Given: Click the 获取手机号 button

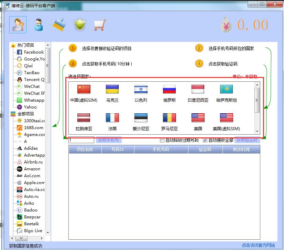Looking at the screenshot, I should coord(109,140).
